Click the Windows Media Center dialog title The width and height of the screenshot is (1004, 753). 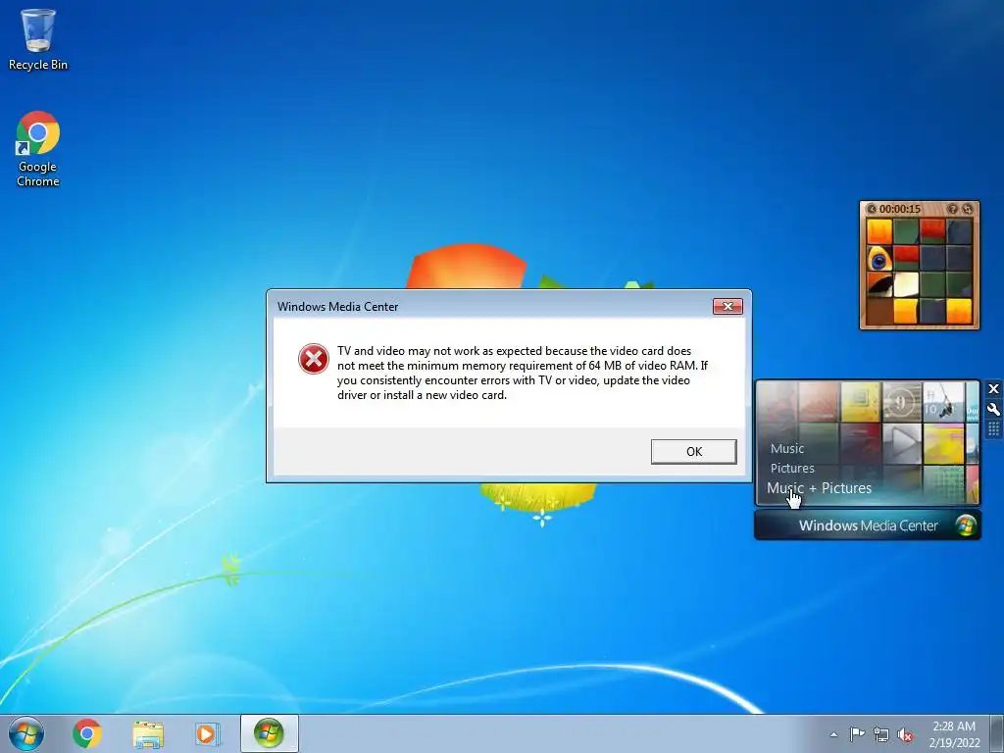click(x=337, y=307)
